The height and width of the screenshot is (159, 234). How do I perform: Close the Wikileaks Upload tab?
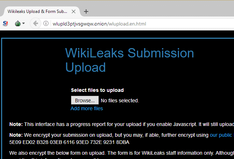[74, 11]
